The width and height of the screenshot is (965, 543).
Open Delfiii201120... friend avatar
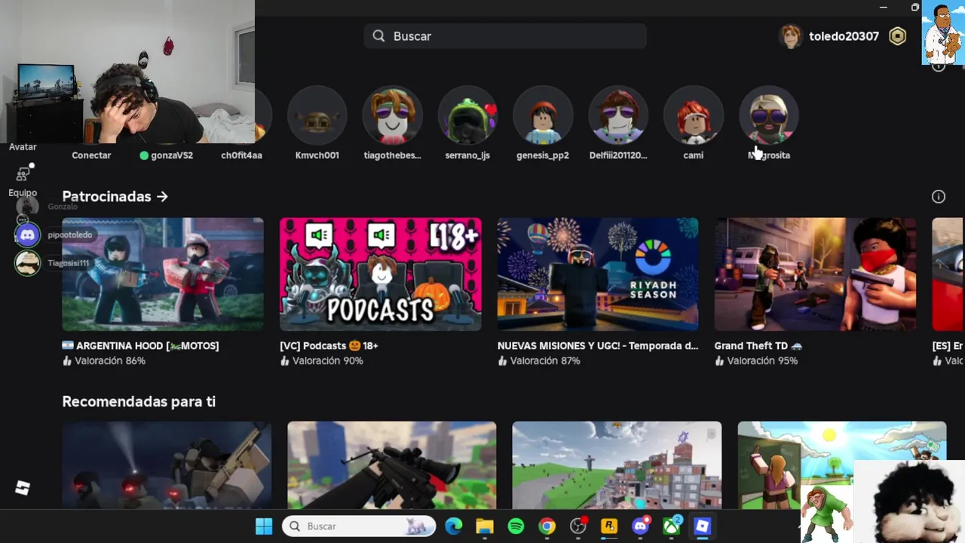618,115
